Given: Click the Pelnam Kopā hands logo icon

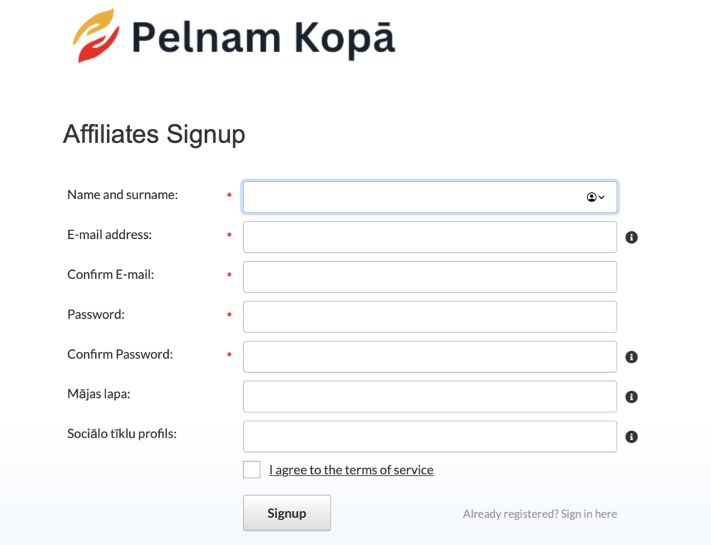Looking at the screenshot, I should pyautogui.click(x=96, y=36).
